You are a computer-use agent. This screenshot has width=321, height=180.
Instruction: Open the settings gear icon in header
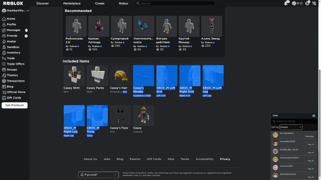tap(307, 3)
